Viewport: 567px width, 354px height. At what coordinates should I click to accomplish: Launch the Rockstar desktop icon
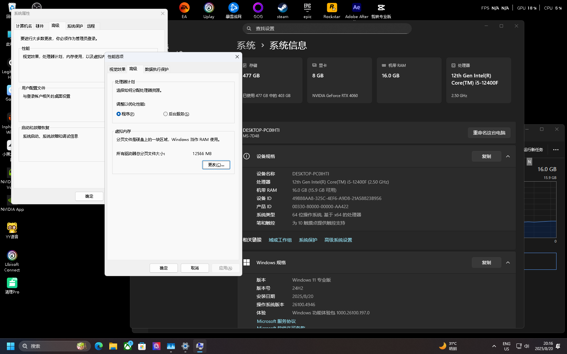click(x=332, y=10)
